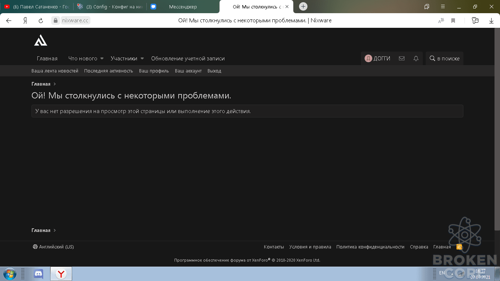Open the alerts bell icon
Viewport: 500px width, 281px height.
(x=416, y=59)
